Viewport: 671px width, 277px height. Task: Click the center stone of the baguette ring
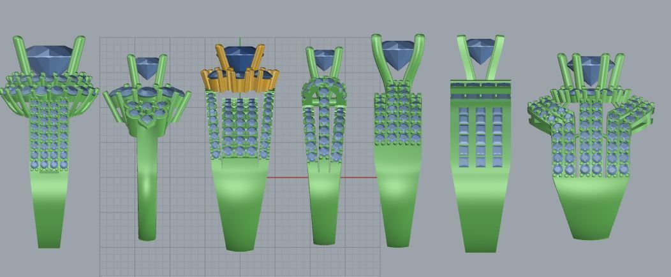480,51
